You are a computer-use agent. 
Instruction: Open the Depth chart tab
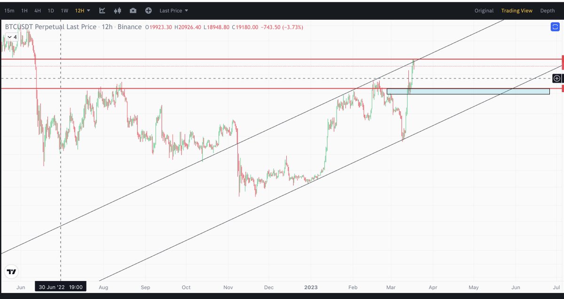pos(548,10)
